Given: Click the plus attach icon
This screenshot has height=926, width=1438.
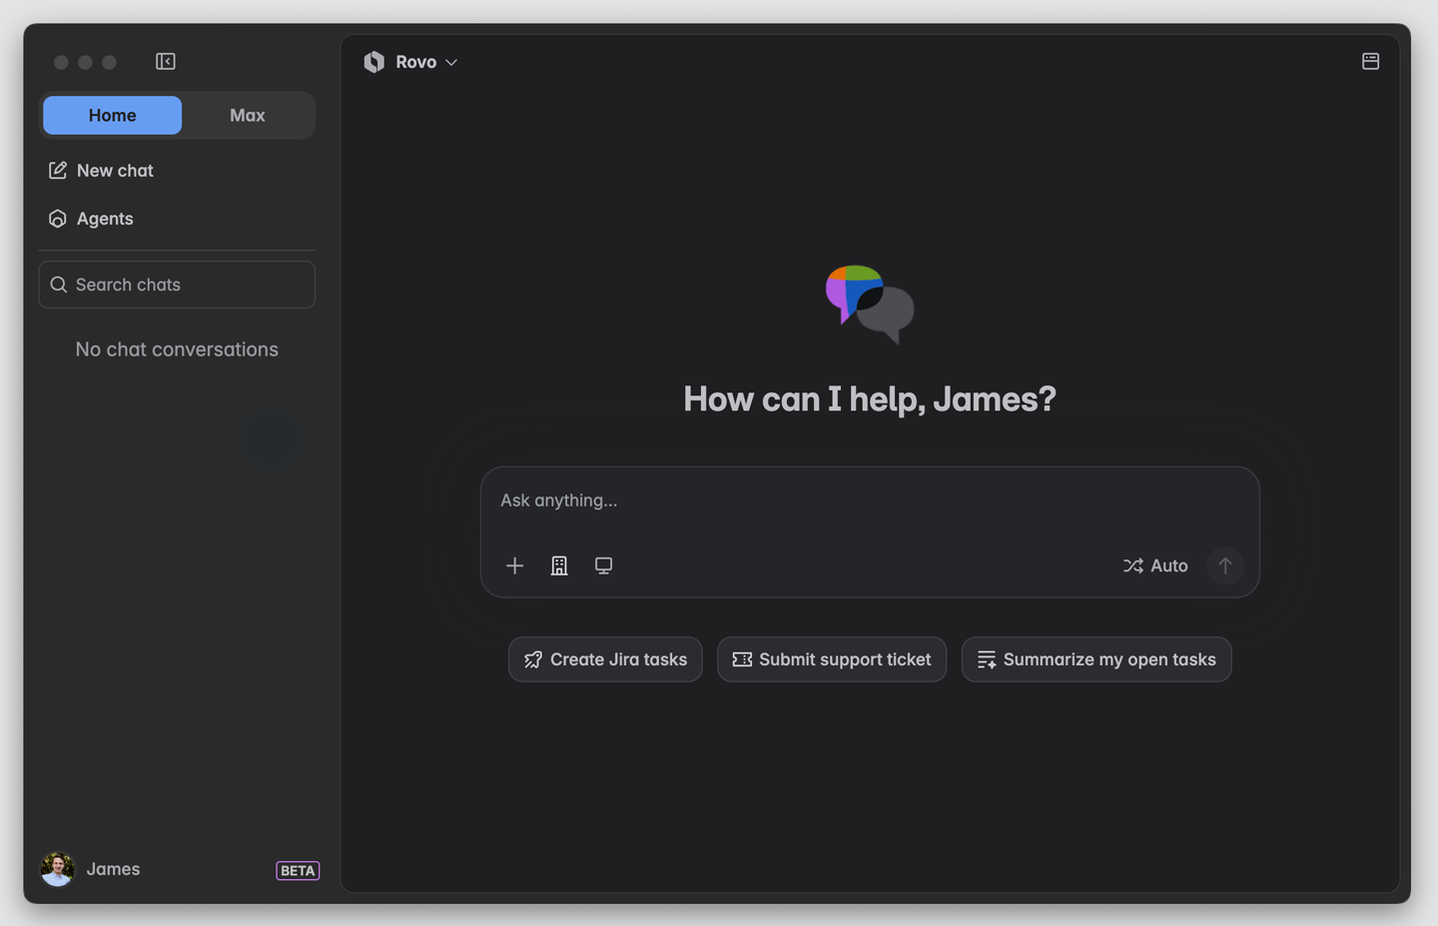Looking at the screenshot, I should pos(514,566).
